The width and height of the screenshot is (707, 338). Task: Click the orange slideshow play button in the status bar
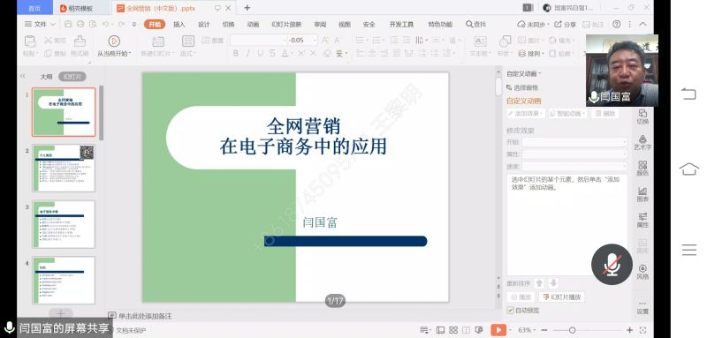[498, 330]
